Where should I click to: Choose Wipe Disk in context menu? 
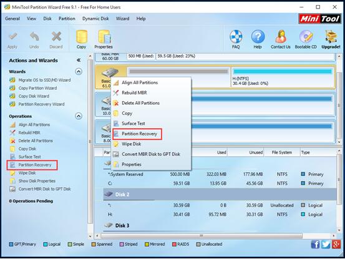click(x=151, y=144)
